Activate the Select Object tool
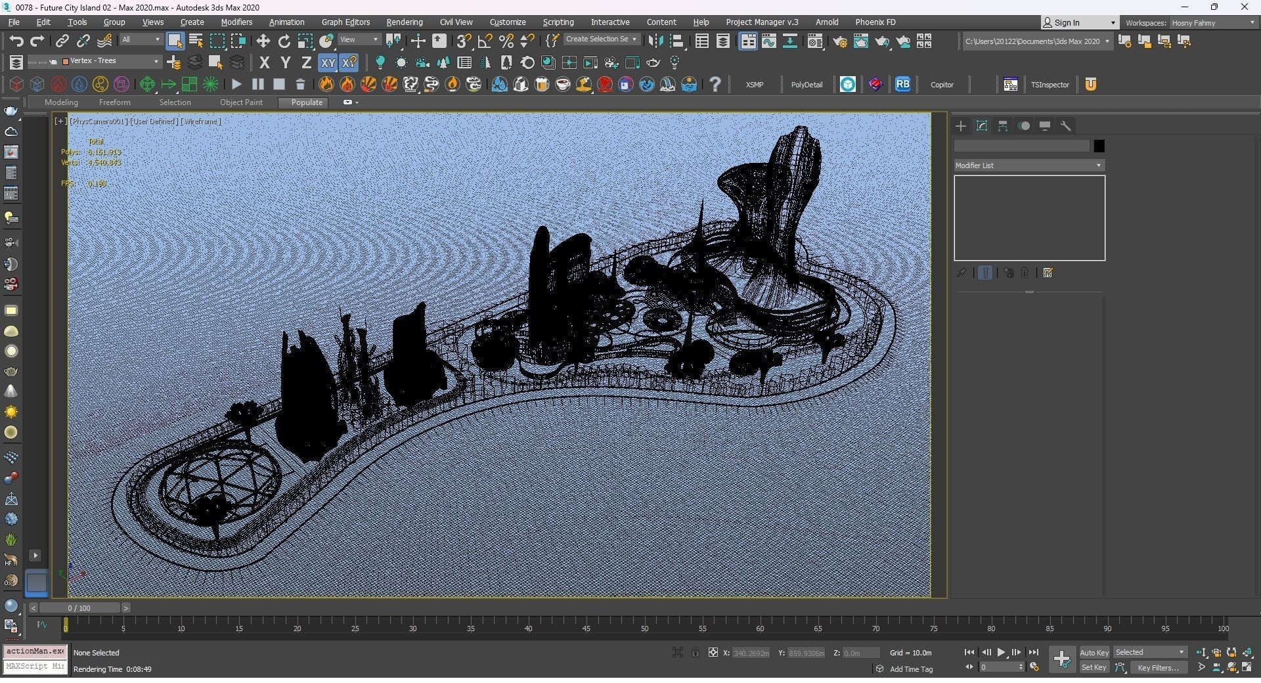 pyautogui.click(x=175, y=41)
